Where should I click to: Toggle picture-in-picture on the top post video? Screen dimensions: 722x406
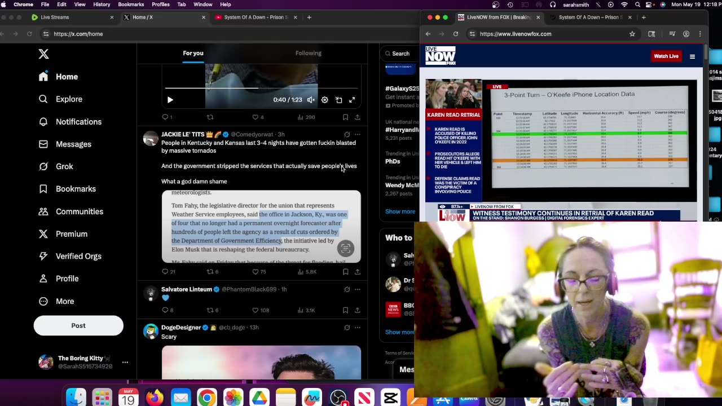pos(338,100)
